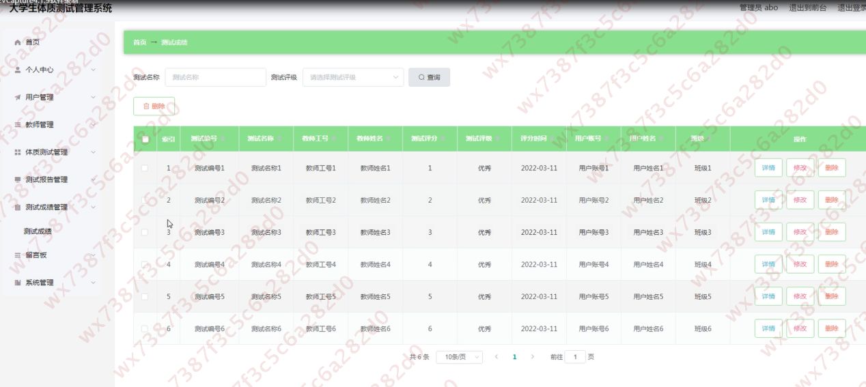Sort by 用户姓名 column sort arrows
Image resolution: width=866 pixels, height=387 pixels.
[662, 139]
